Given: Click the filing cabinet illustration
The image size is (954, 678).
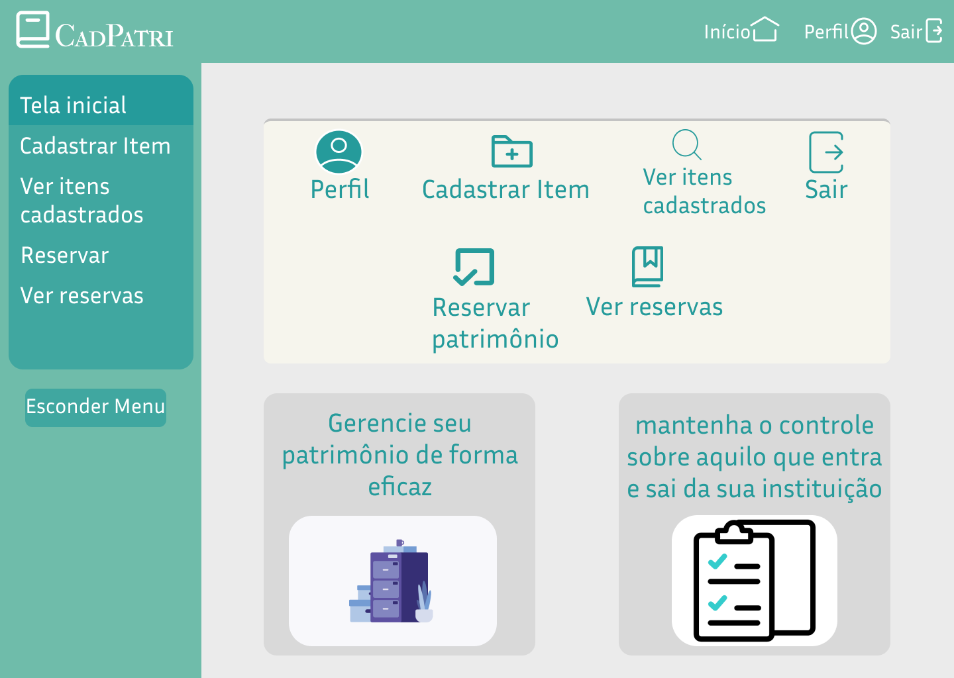Looking at the screenshot, I should click(x=392, y=581).
